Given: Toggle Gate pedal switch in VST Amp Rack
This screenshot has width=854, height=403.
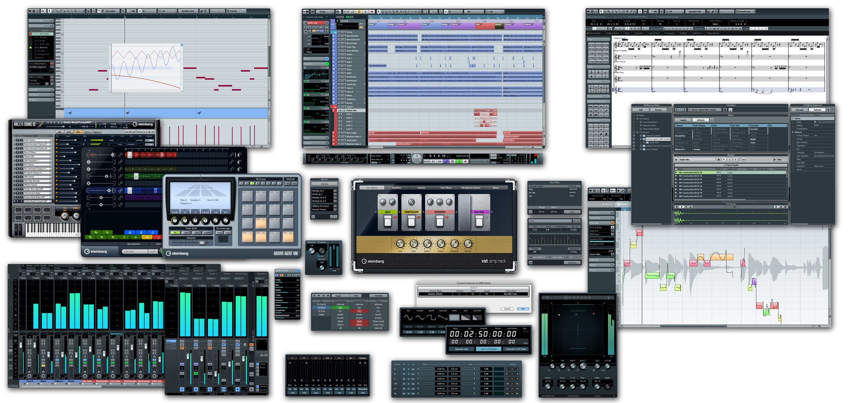Looking at the screenshot, I should [388, 221].
